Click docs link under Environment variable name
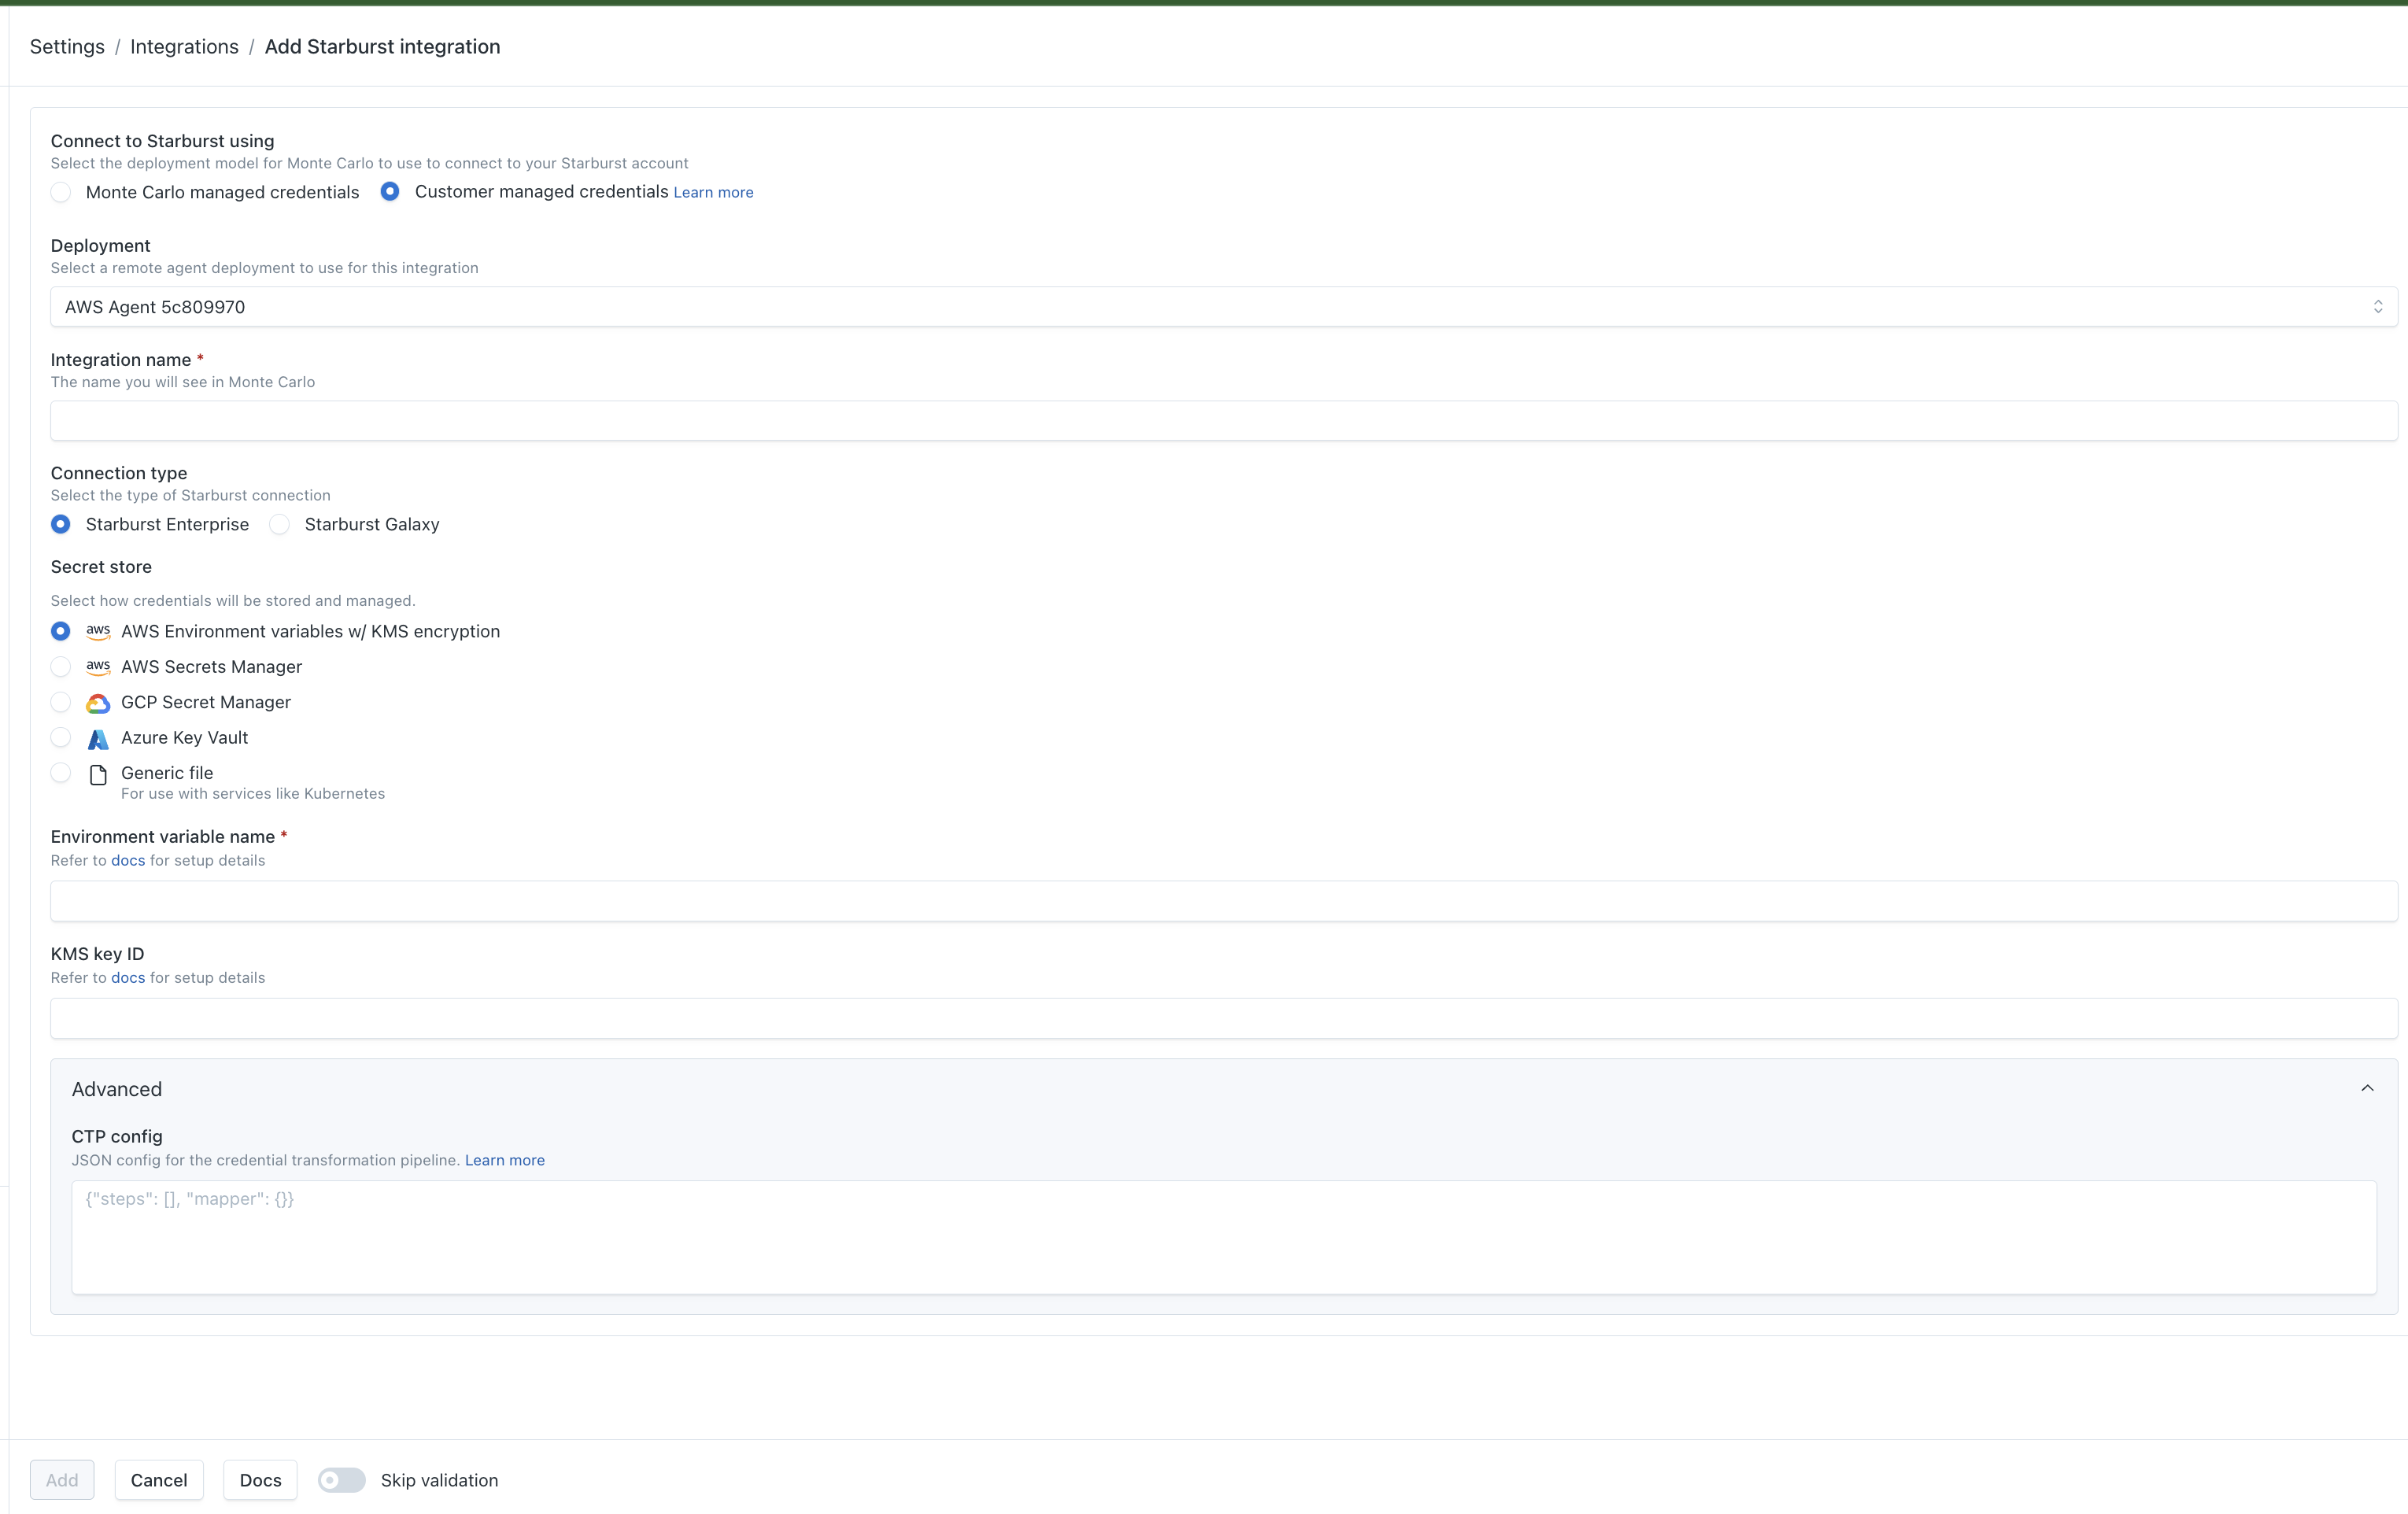The width and height of the screenshot is (2408, 1514). coord(128,861)
